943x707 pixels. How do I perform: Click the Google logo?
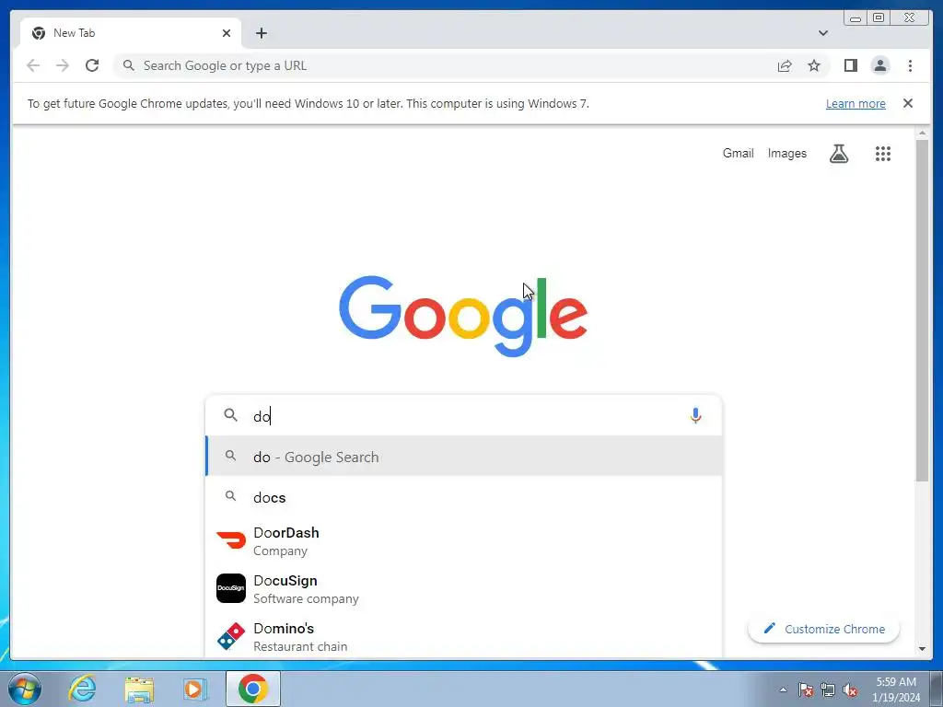point(463,315)
